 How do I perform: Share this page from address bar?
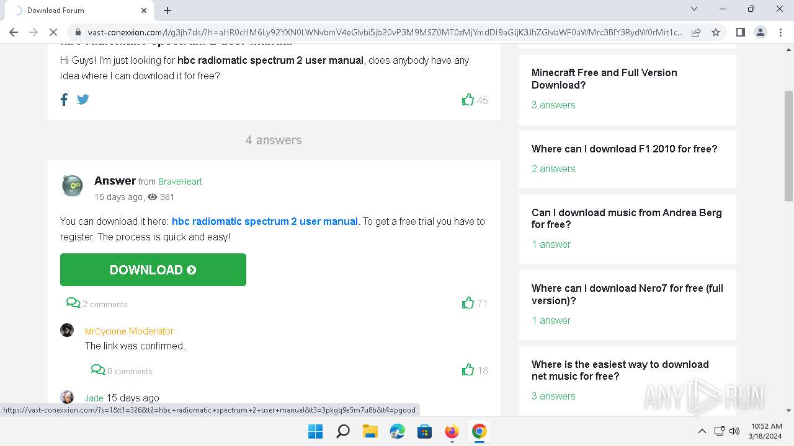[x=696, y=32]
